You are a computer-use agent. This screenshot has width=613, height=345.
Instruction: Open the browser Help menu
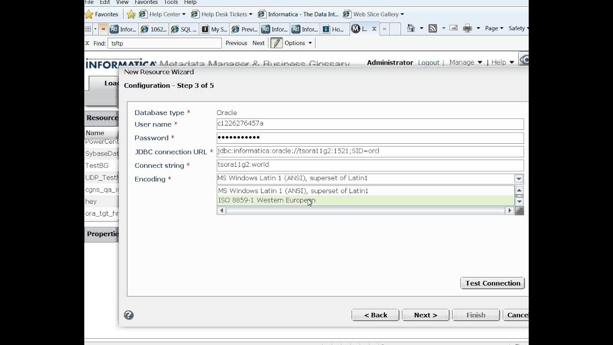click(x=190, y=2)
